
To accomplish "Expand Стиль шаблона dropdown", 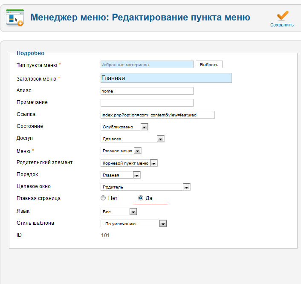I will tap(133, 223).
